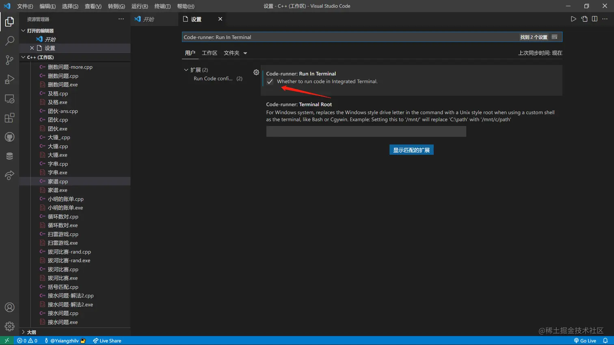Open 开始 in open editors list

[x=75, y=39]
